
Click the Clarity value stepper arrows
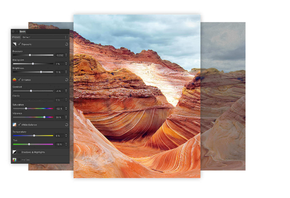66,100
